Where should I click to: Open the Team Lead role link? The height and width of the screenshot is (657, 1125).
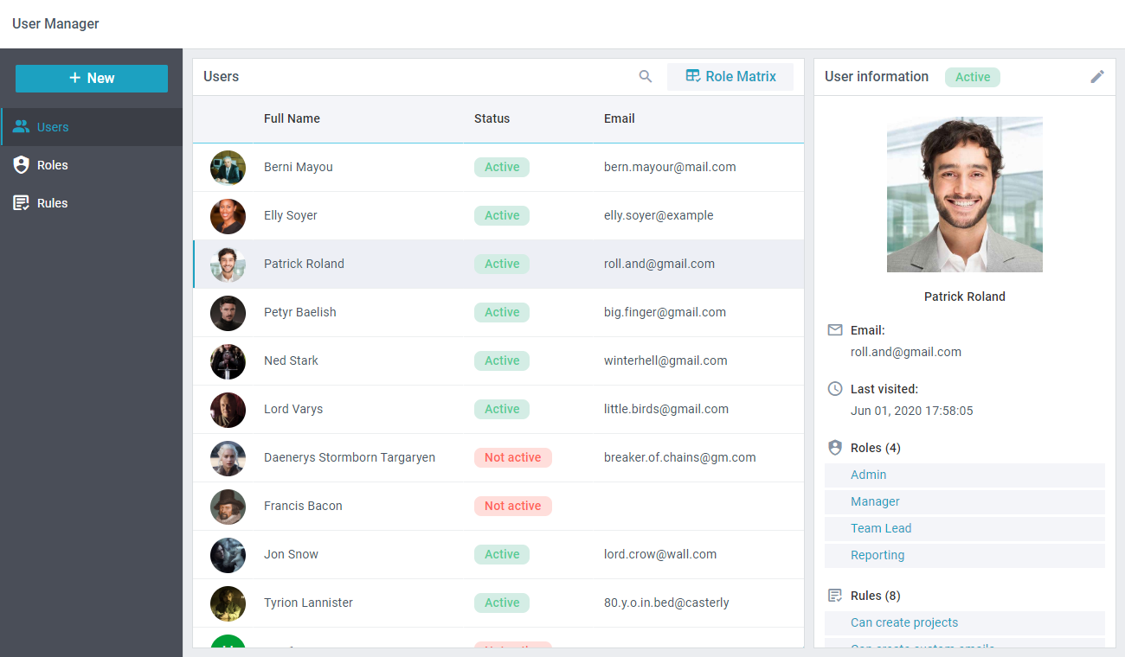881,528
